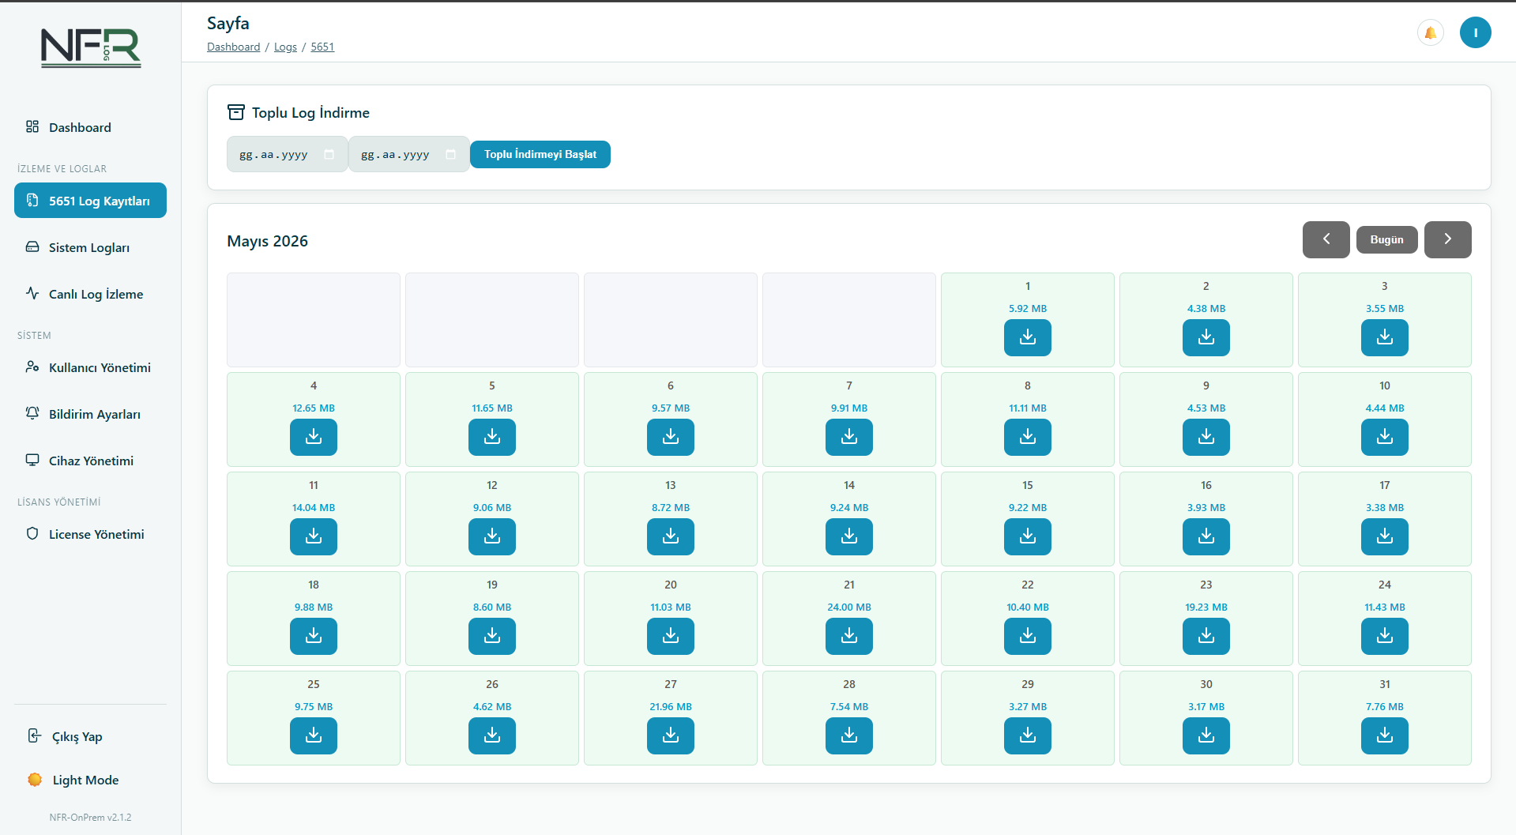Download day 30 log (3.17 MB)

[1206, 735]
